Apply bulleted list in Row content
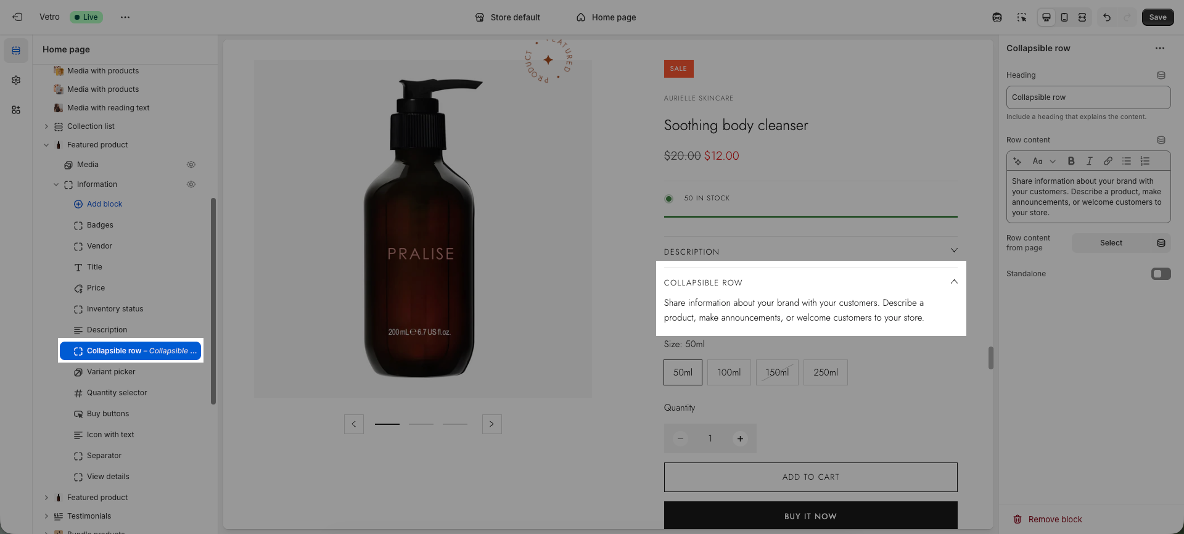Image resolution: width=1184 pixels, height=534 pixels. pyautogui.click(x=1127, y=161)
